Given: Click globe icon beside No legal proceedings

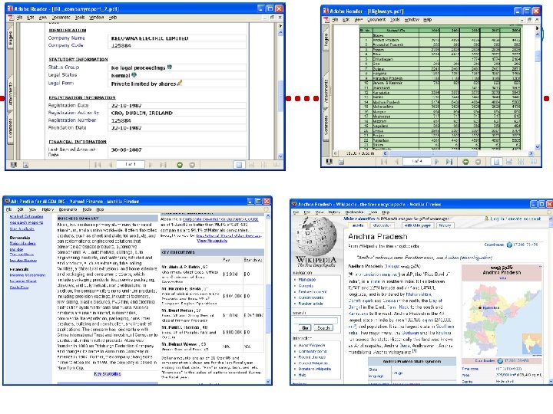Looking at the screenshot, I should coord(170,67).
